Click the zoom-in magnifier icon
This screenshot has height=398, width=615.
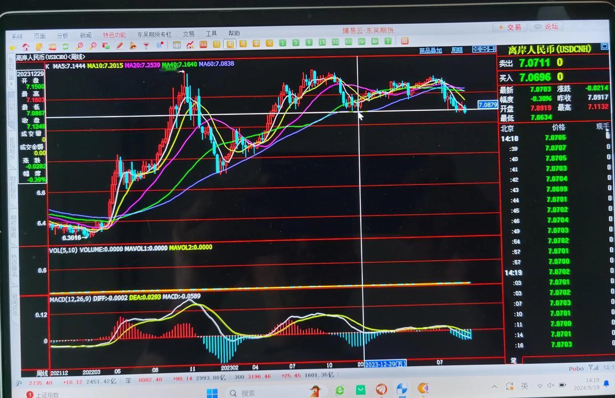tap(79, 47)
